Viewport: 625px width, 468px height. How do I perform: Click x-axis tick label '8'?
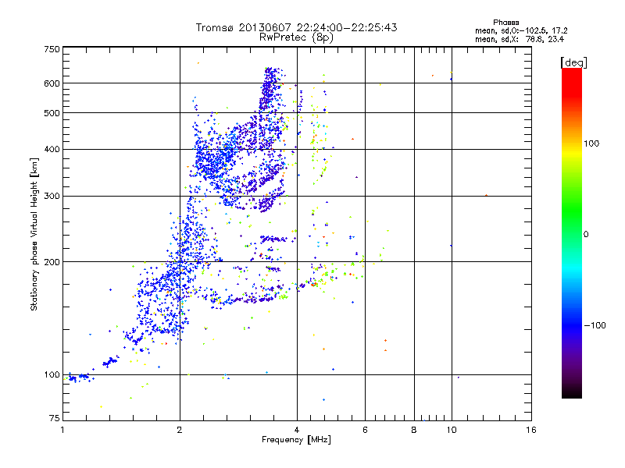pos(414,430)
